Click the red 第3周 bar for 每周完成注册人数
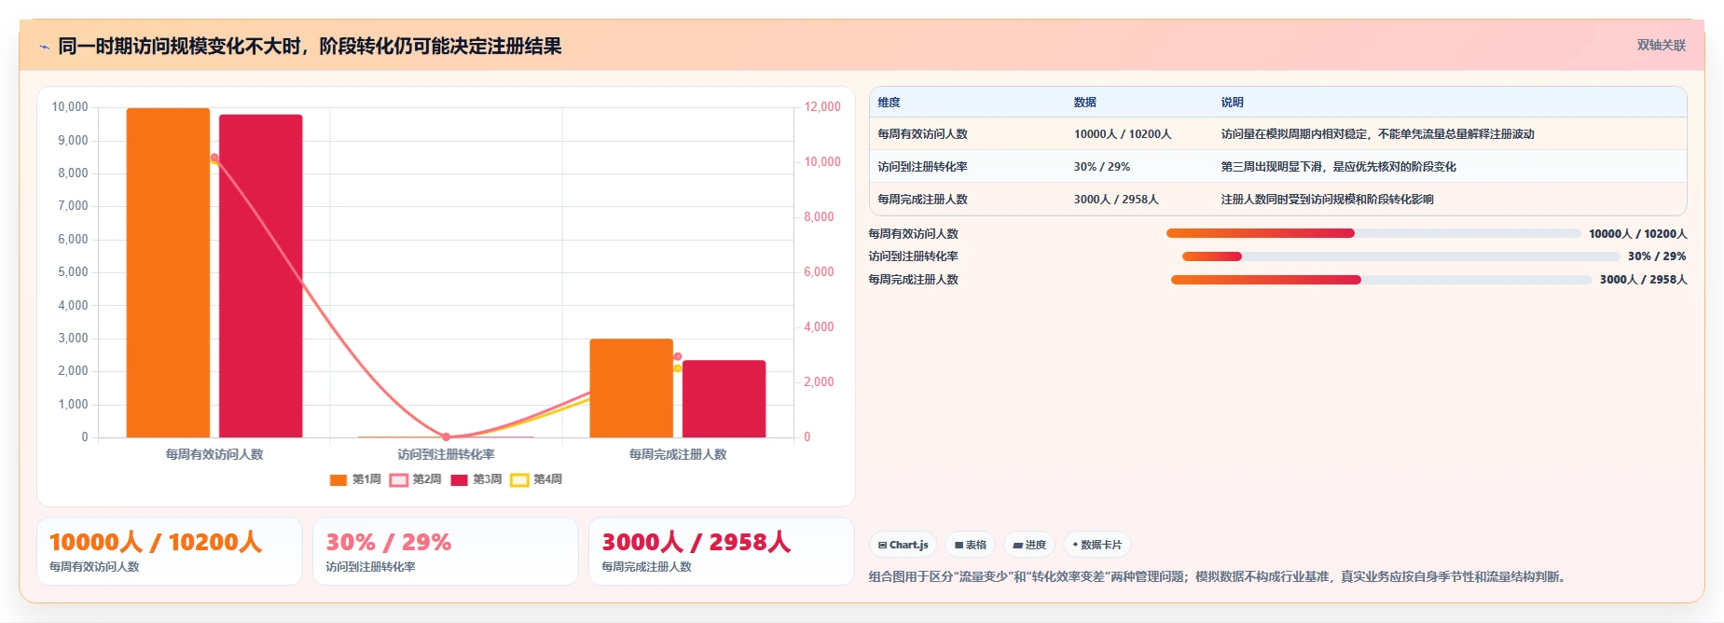The width and height of the screenshot is (1724, 623). pyautogui.click(x=724, y=399)
